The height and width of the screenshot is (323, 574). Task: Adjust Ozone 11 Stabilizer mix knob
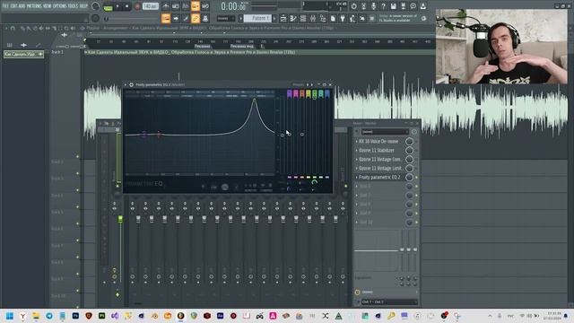click(x=409, y=151)
